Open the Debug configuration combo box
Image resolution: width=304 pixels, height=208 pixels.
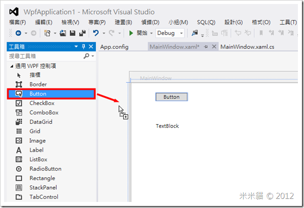pos(170,33)
